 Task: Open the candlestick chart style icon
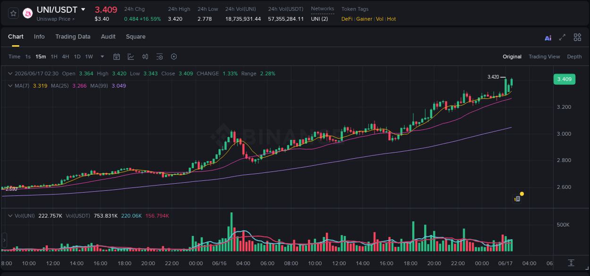145,57
